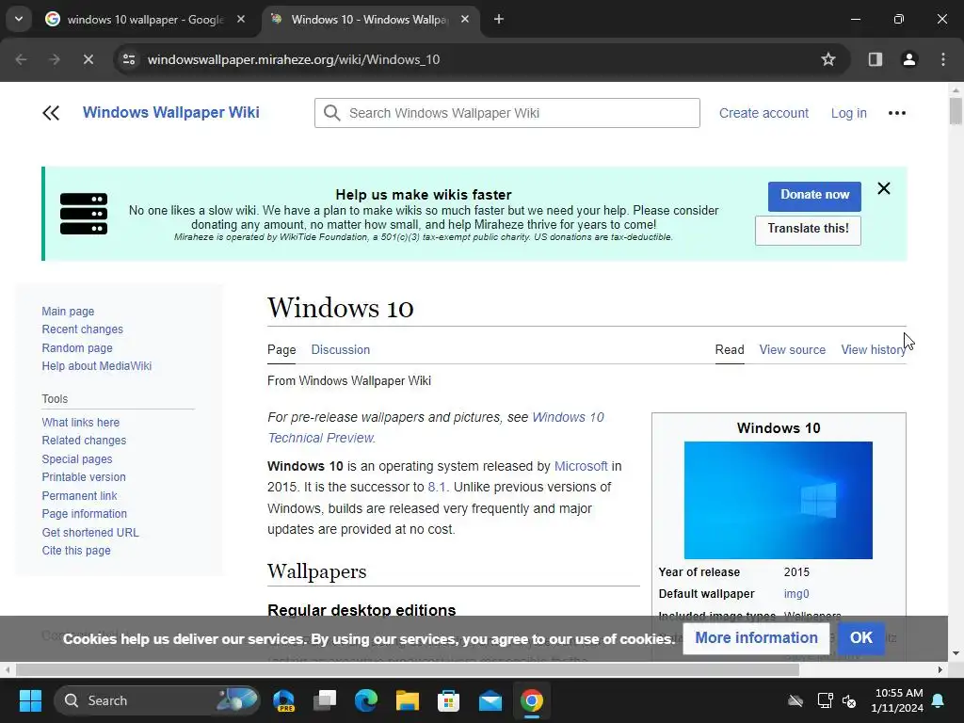Open Printable version
The image size is (964, 723).
click(x=84, y=477)
